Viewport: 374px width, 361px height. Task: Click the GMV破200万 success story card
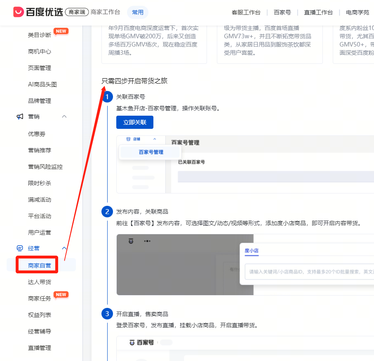coord(154,44)
